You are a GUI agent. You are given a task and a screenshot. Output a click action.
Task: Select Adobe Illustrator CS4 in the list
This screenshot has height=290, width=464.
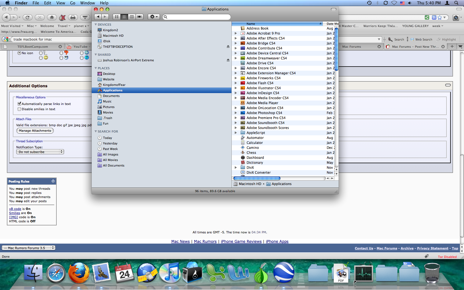coord(283,88)
